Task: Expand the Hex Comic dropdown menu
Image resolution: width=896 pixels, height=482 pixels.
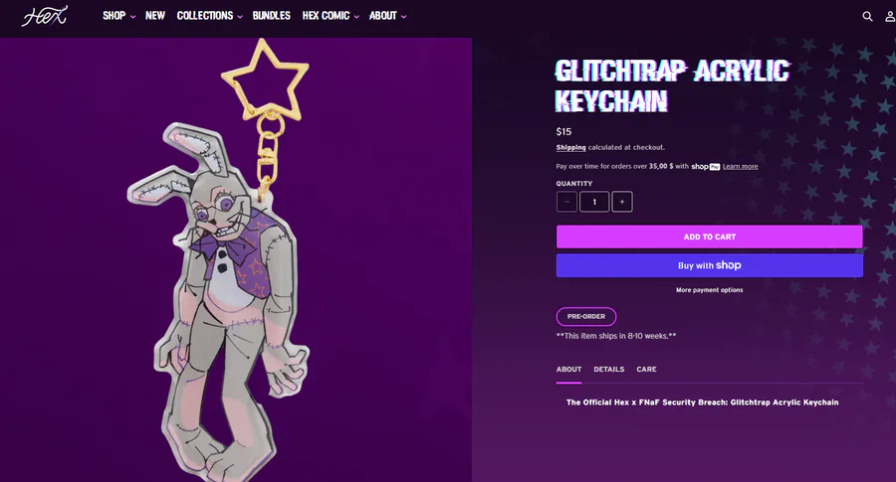Action: pyautogui.click(x=331, y=16)
